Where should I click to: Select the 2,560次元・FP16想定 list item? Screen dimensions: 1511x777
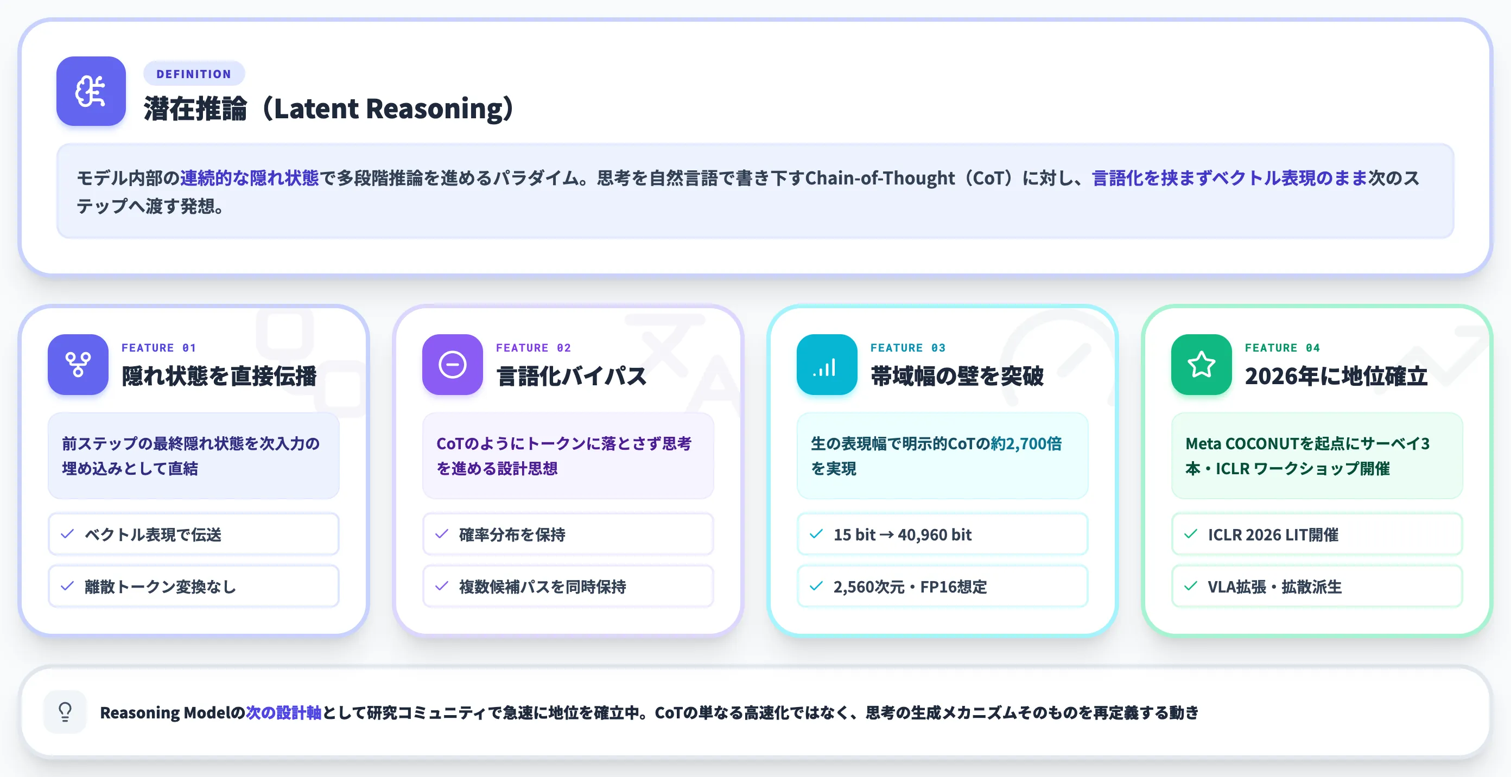[x=943, y=586]
